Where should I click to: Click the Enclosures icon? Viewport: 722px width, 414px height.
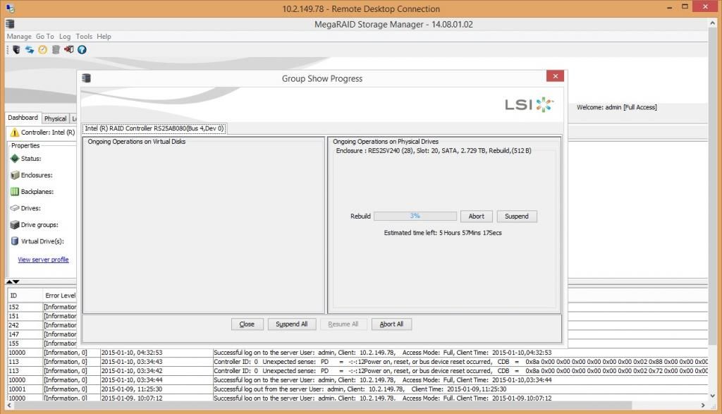[15, 175]
